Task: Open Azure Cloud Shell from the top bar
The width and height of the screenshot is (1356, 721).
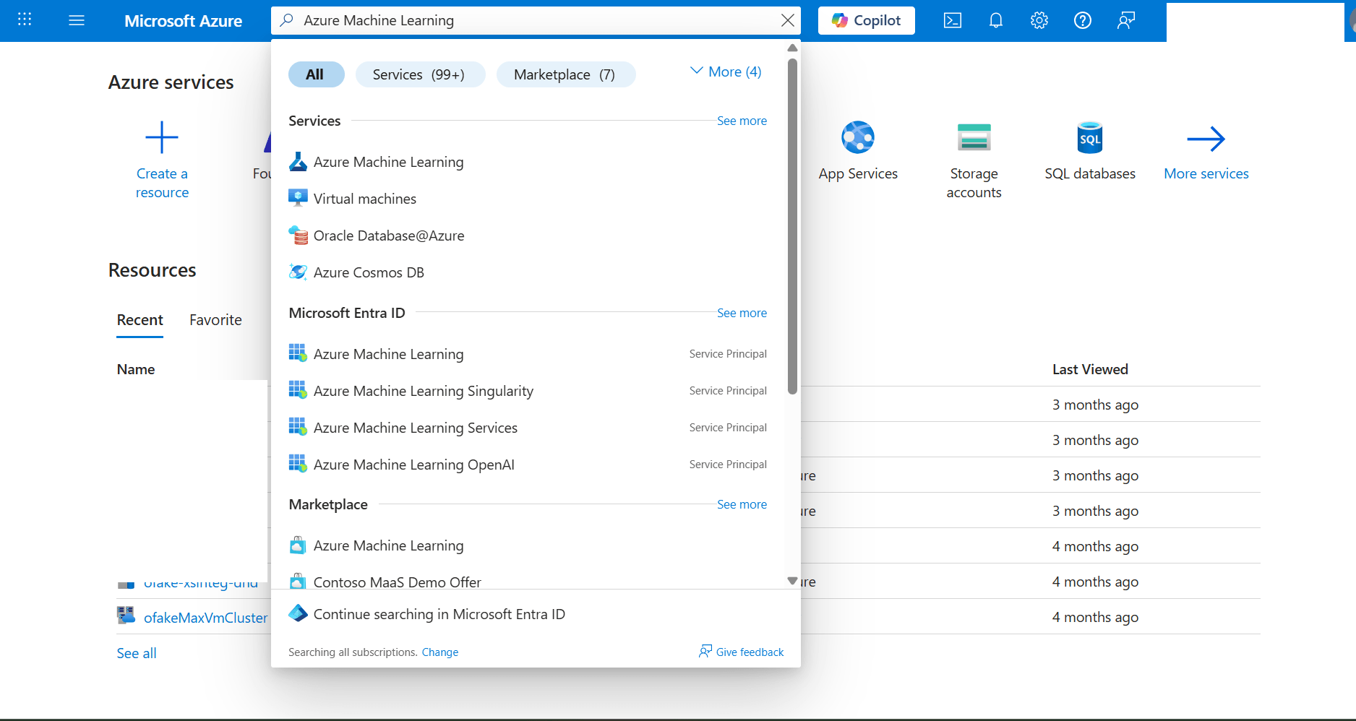Action: [952, 20]
